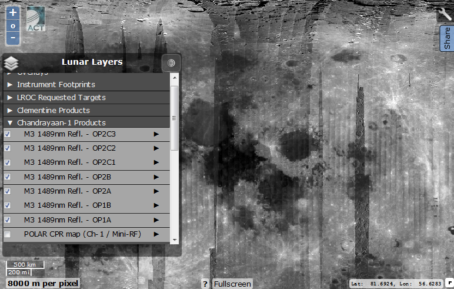Select the 'M3 1489nm Refl. - OP2C3' label
This screenshot has height=289, width=454.
70,134
